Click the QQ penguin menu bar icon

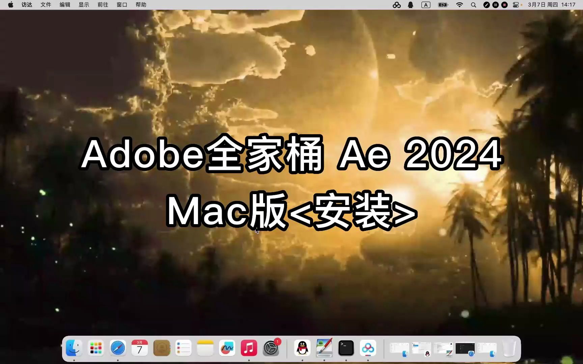click(411, 5)
